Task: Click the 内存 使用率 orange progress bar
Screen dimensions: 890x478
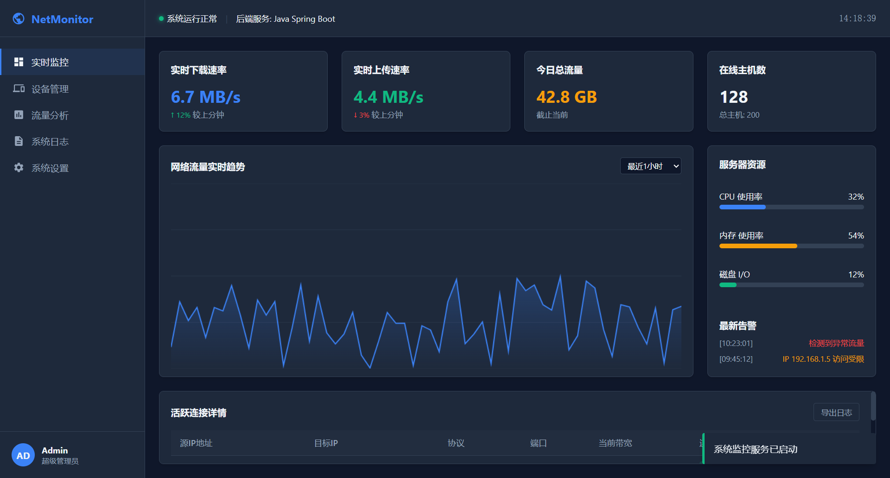Action: [x=791, y=246]
